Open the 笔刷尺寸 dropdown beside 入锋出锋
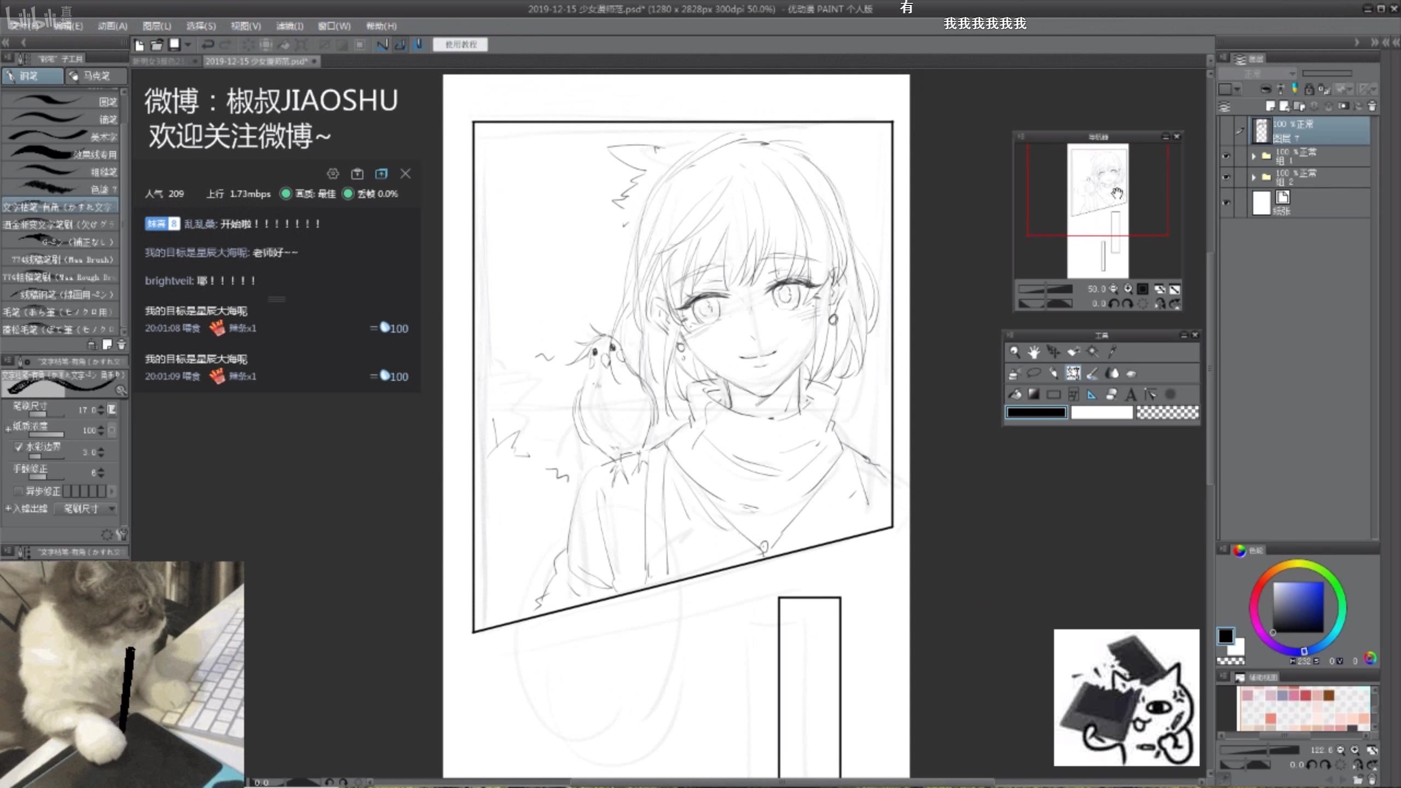The width and height of the screenshot is (1401, 788). coord(86,509)
